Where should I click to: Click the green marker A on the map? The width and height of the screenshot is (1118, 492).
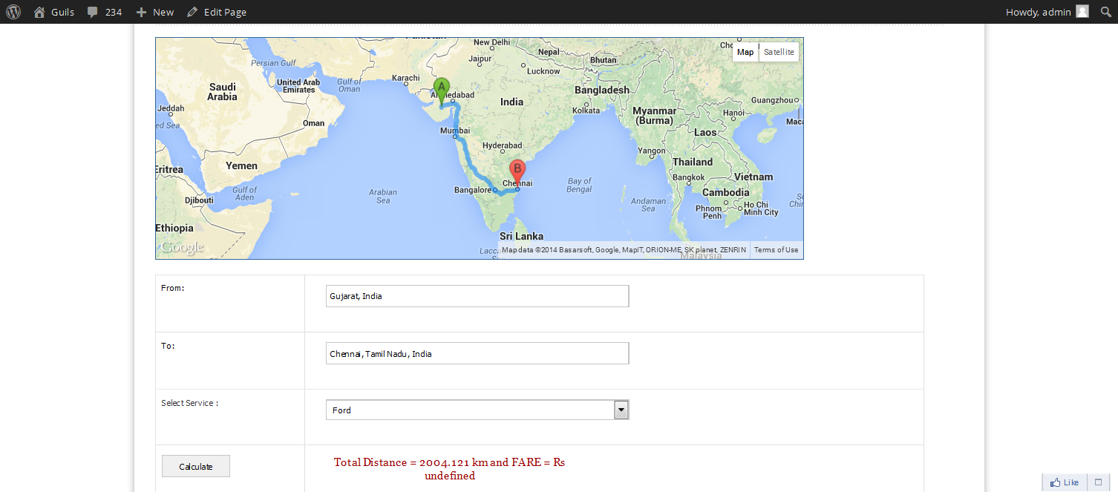coord(442,92)
